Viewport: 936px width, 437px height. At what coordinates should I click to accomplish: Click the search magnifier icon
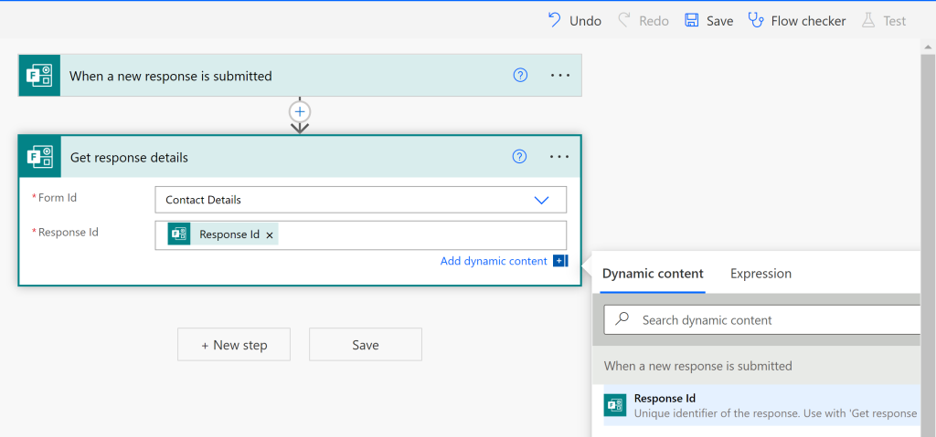[622, 319]
